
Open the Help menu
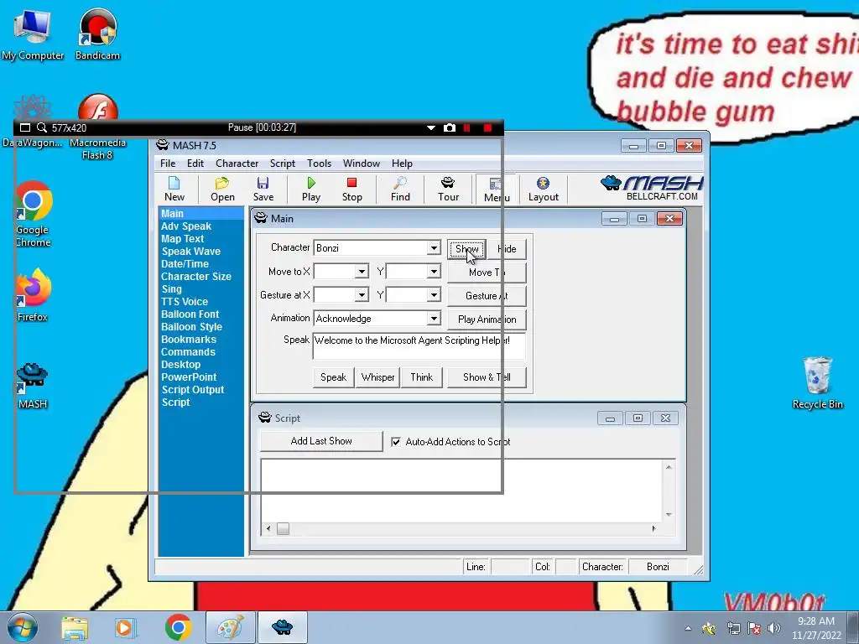coord(402,164)
